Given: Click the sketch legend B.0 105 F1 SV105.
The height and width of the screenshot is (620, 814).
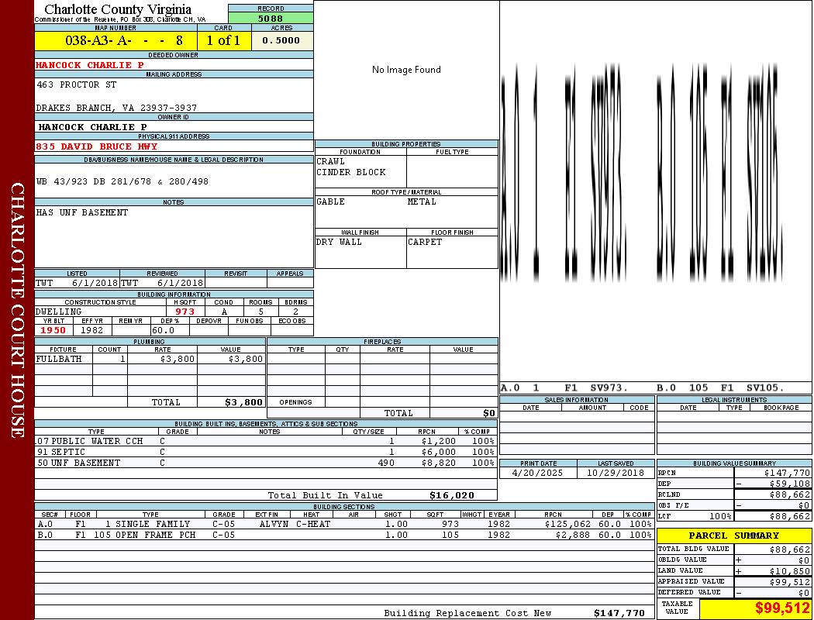Looking at the screenshot, I should 720,387.
